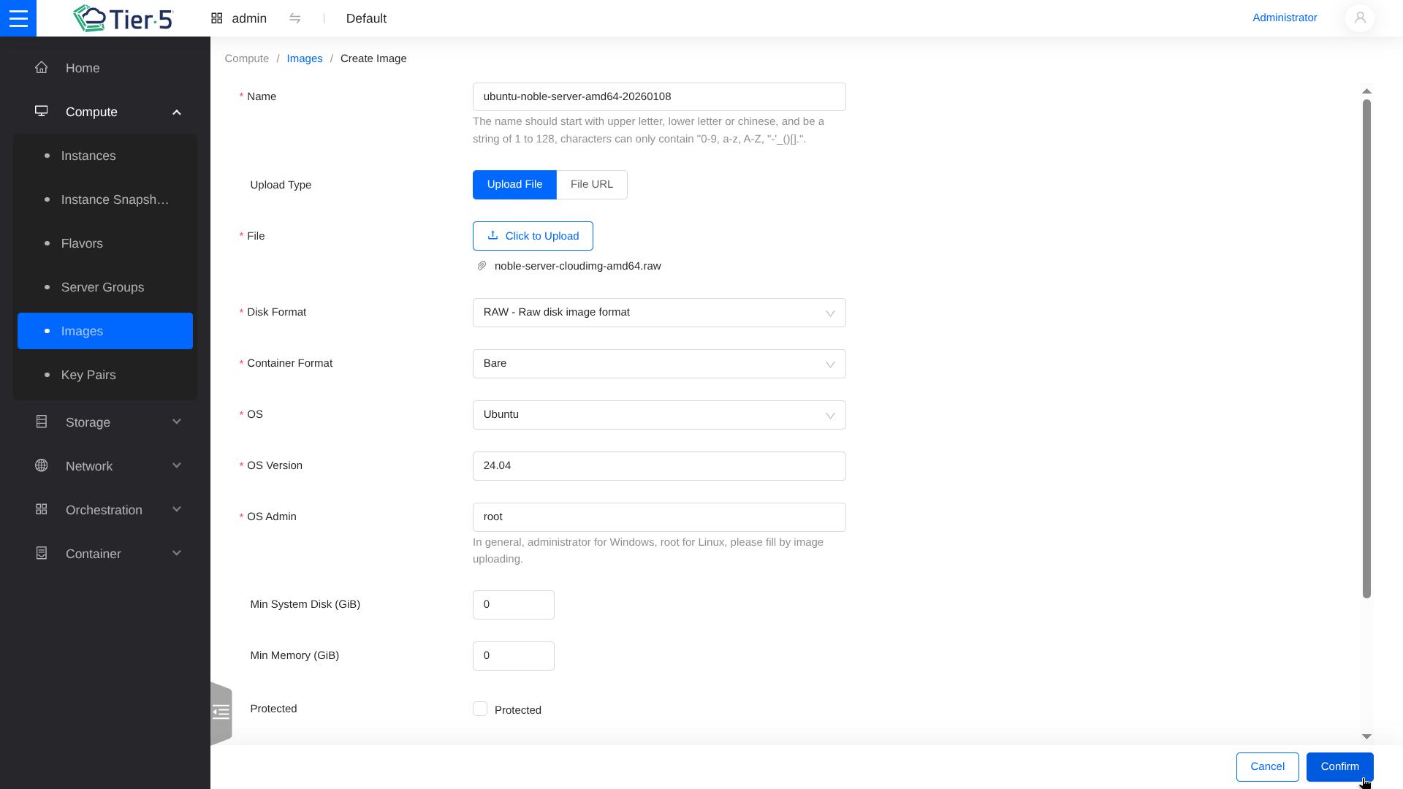Click the form's vertical scrollbar
Viewport: 1403px width, 789px height.
click(1366, 349)
